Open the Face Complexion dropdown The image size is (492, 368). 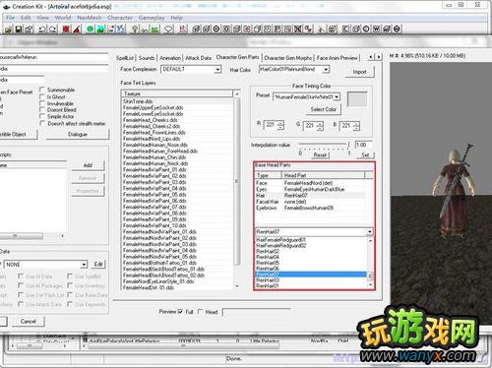[x=191, y=69]
